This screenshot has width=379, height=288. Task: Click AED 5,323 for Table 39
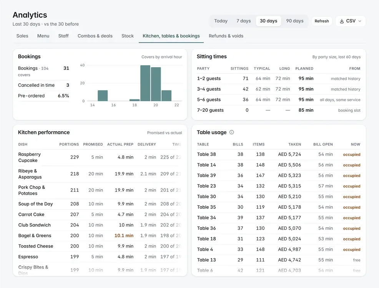289,175
